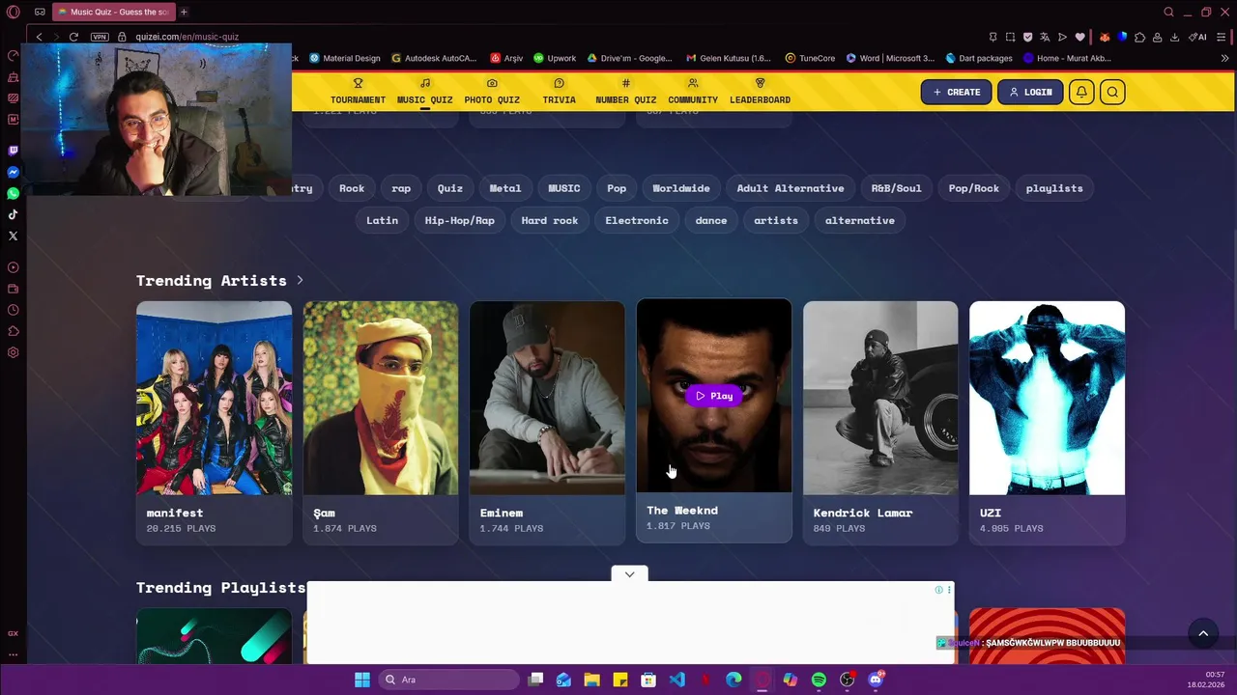
Task: Open the Community section
Action: [x=693, y=92]
